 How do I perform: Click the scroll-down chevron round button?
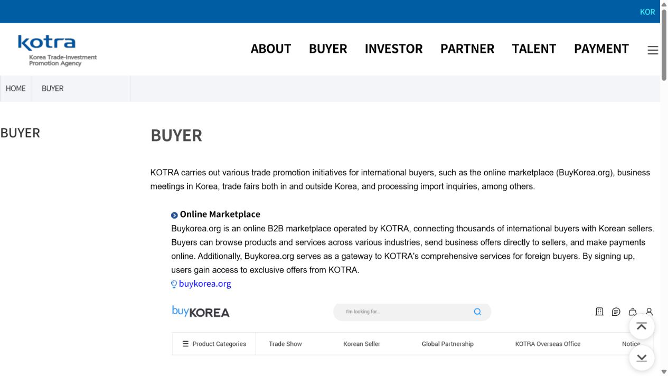642,358
